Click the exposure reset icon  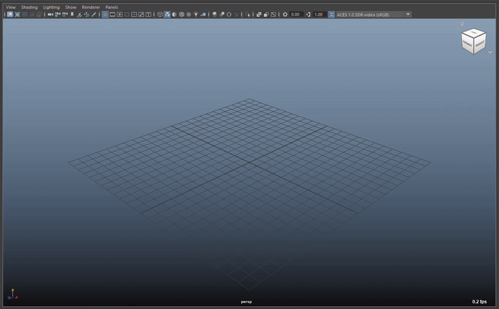click(x=285, y=14)
